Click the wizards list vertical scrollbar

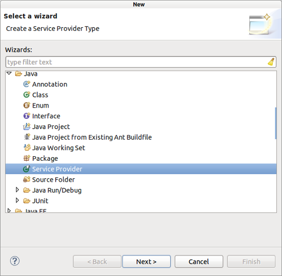coord(275,123)
